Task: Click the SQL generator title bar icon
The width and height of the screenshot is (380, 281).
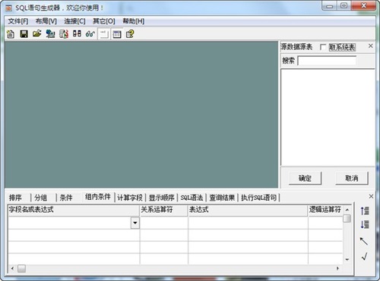Action: coord(9,8)
